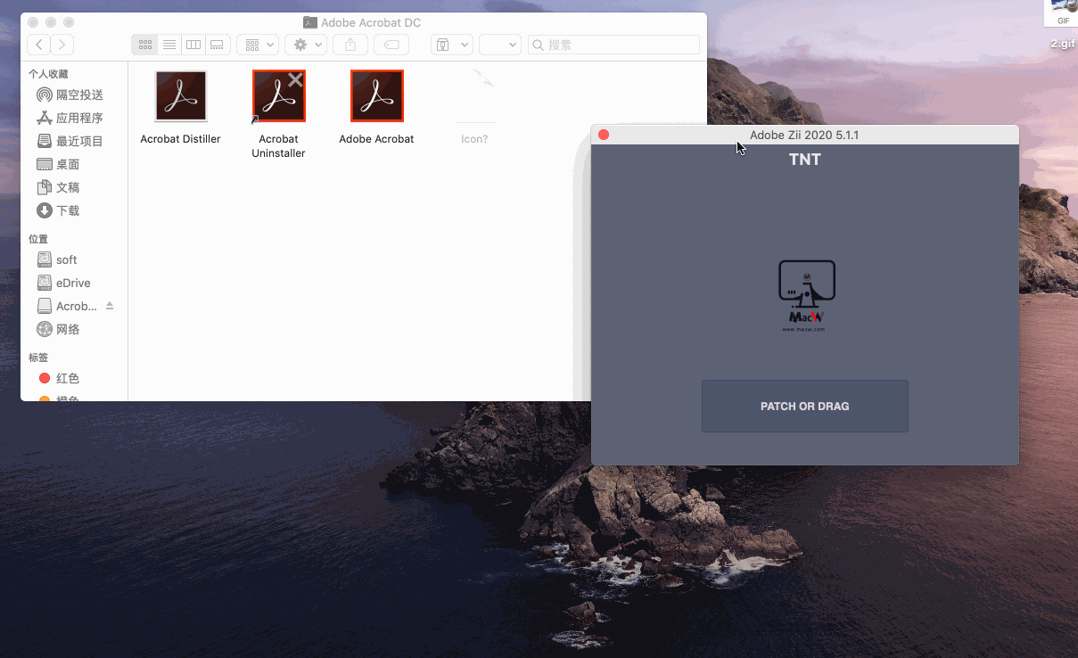The width and height of the screenshot is (1078, 658).
Task: Open the blank toolbar dropdown
Action: tap(500, 45)
